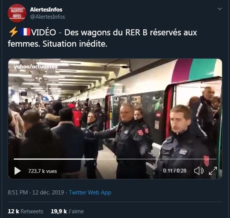
Task: Play the video with the play button
Action: click(x=17, y=171)
